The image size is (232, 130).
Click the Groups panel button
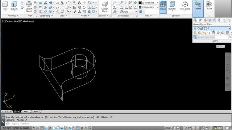[x=209, y=6]
